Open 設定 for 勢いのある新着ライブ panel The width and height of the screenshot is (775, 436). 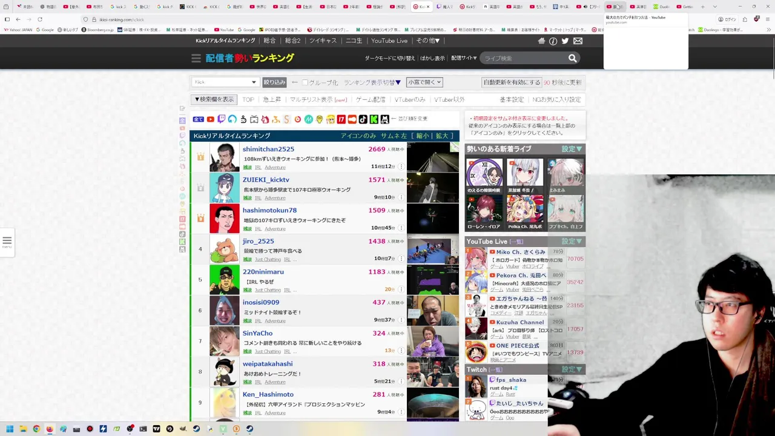572,149
